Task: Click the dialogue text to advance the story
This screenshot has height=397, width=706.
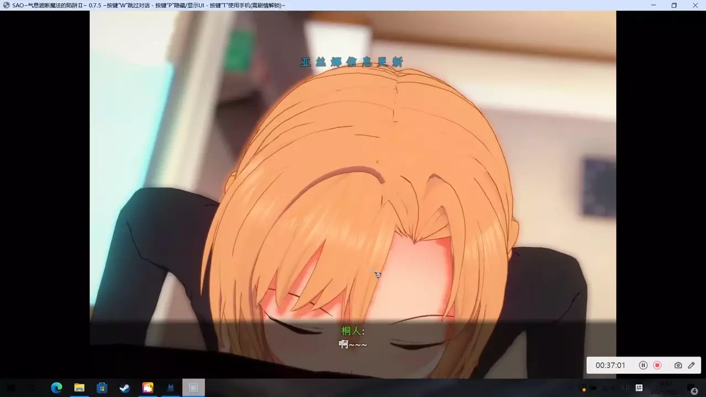Action: (x=353, y=345)
